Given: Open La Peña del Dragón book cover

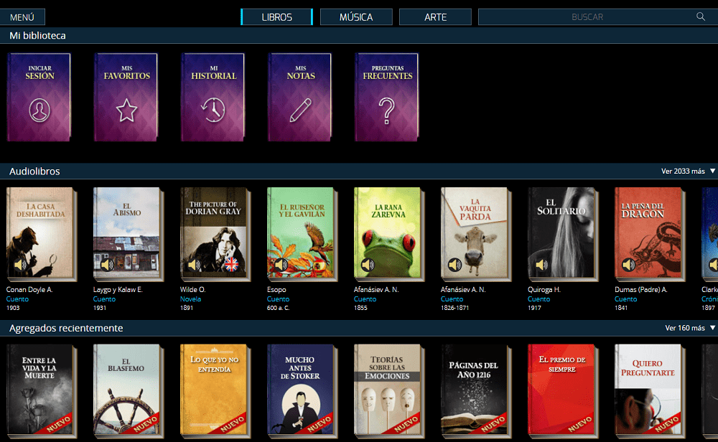Looking at the screenshot, I should 651,234.
